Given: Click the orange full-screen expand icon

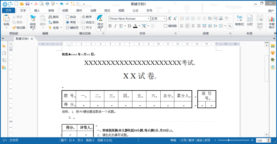Looking at the screenshot, I should tap(72, 4).
